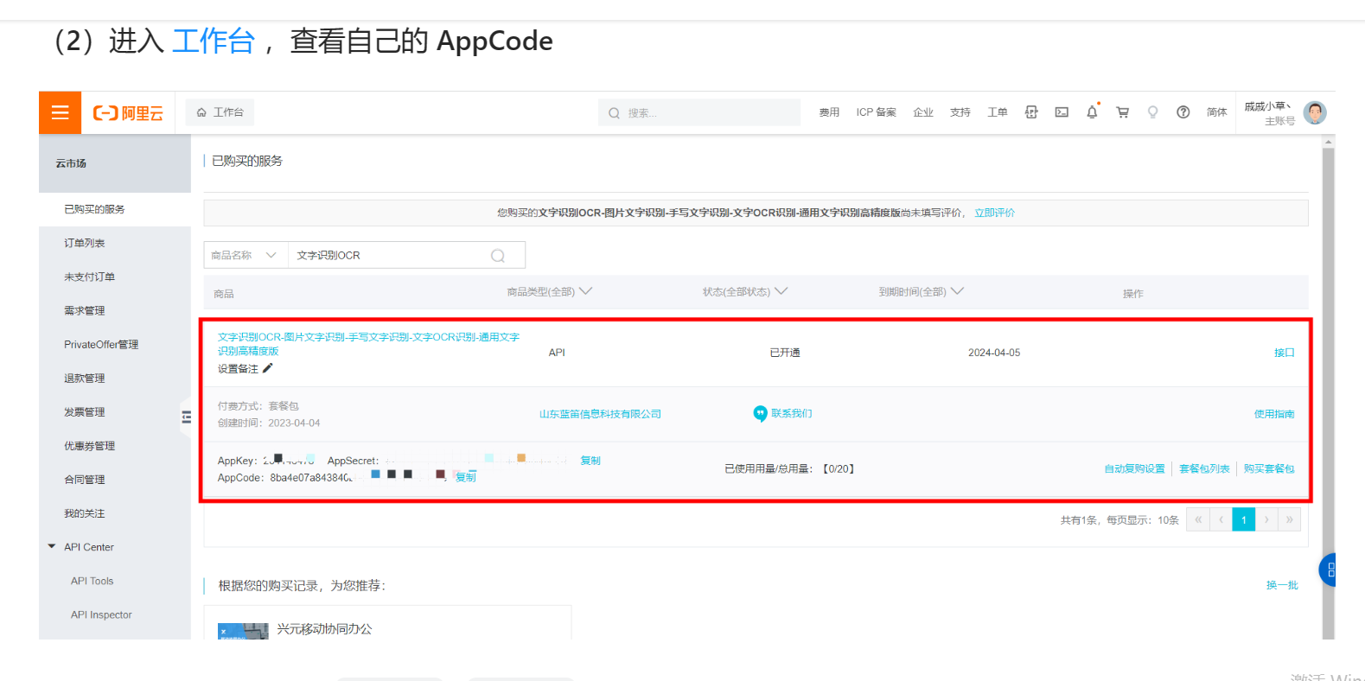Image resolution: width=1365 pixels, height=681 pixels.
Task: Click the app icon next to 工单
Action: coord(1031,112)
